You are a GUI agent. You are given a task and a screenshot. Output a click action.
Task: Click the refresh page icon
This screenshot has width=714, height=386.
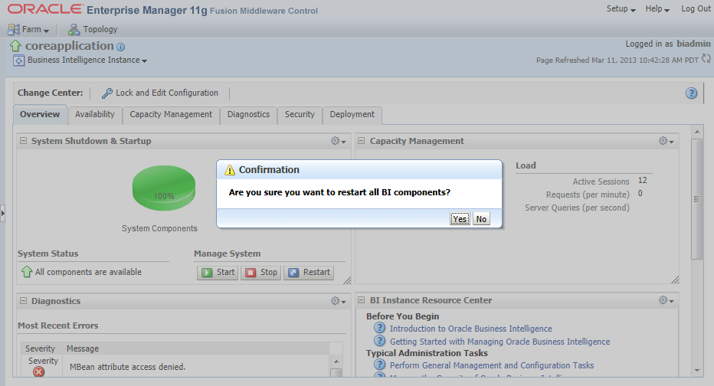(x=706, y=59)
